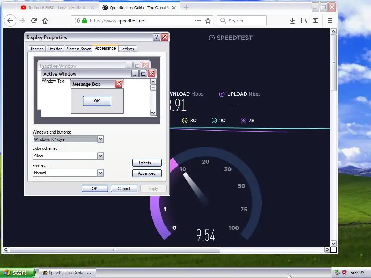The image size is (371, 278).
Task: Select the Speedtest by Ookla browser tab
Action: click(139, 8)
